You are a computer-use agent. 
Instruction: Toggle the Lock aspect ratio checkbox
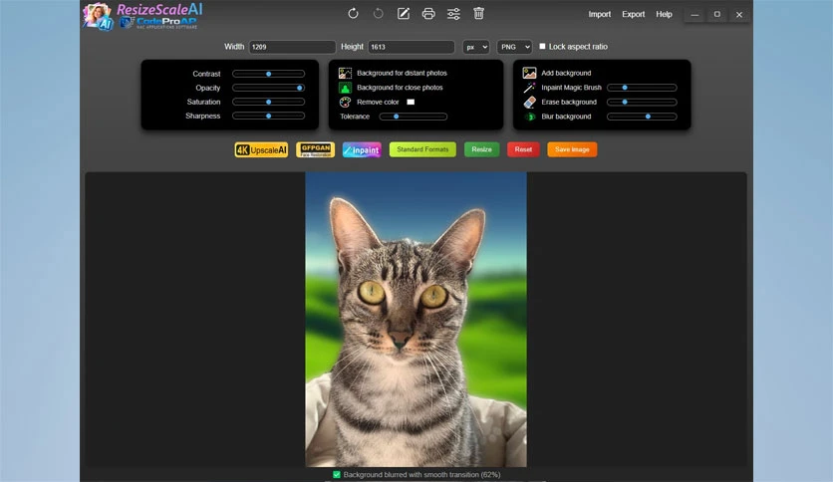pyautogui.click(x=543, y=47)
